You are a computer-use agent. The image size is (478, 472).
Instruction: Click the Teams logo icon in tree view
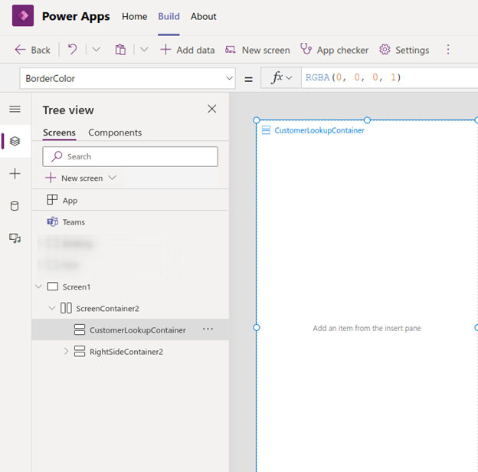click(52, 221)
